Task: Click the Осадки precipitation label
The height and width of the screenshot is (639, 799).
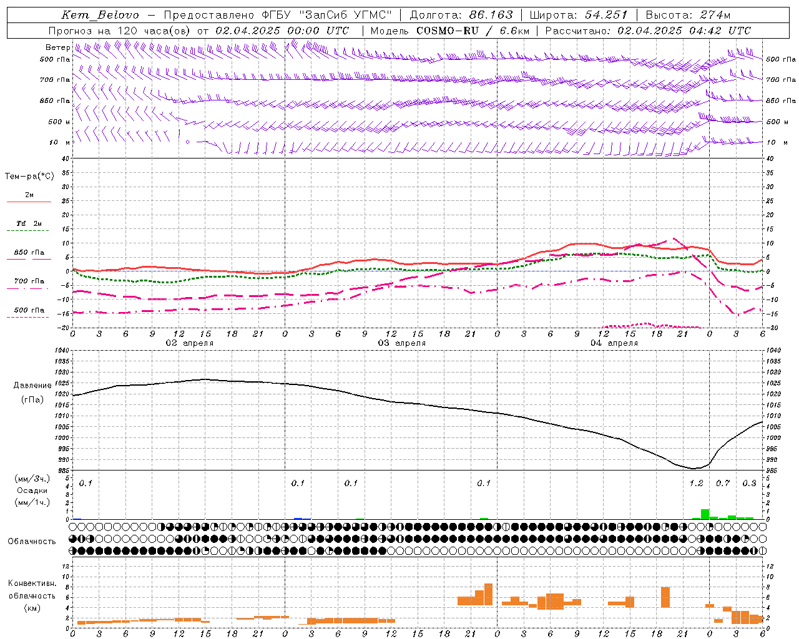Action: pos(32,490)
